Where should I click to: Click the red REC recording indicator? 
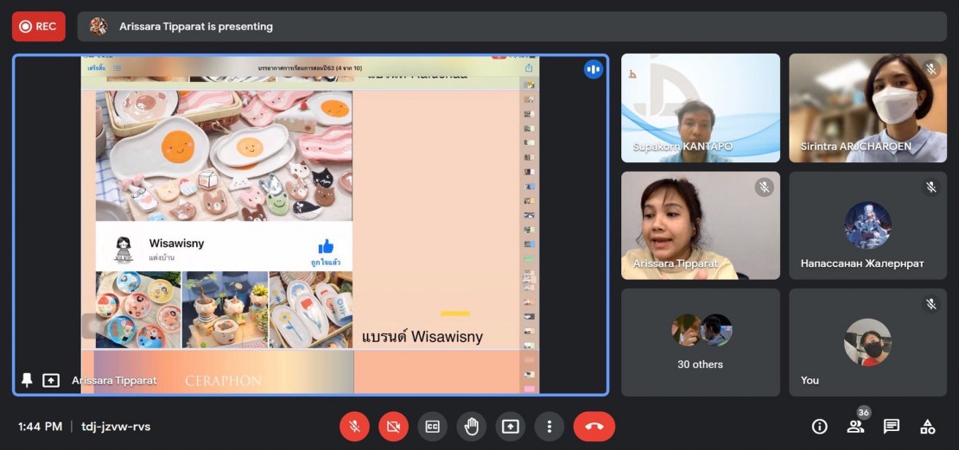39,26
